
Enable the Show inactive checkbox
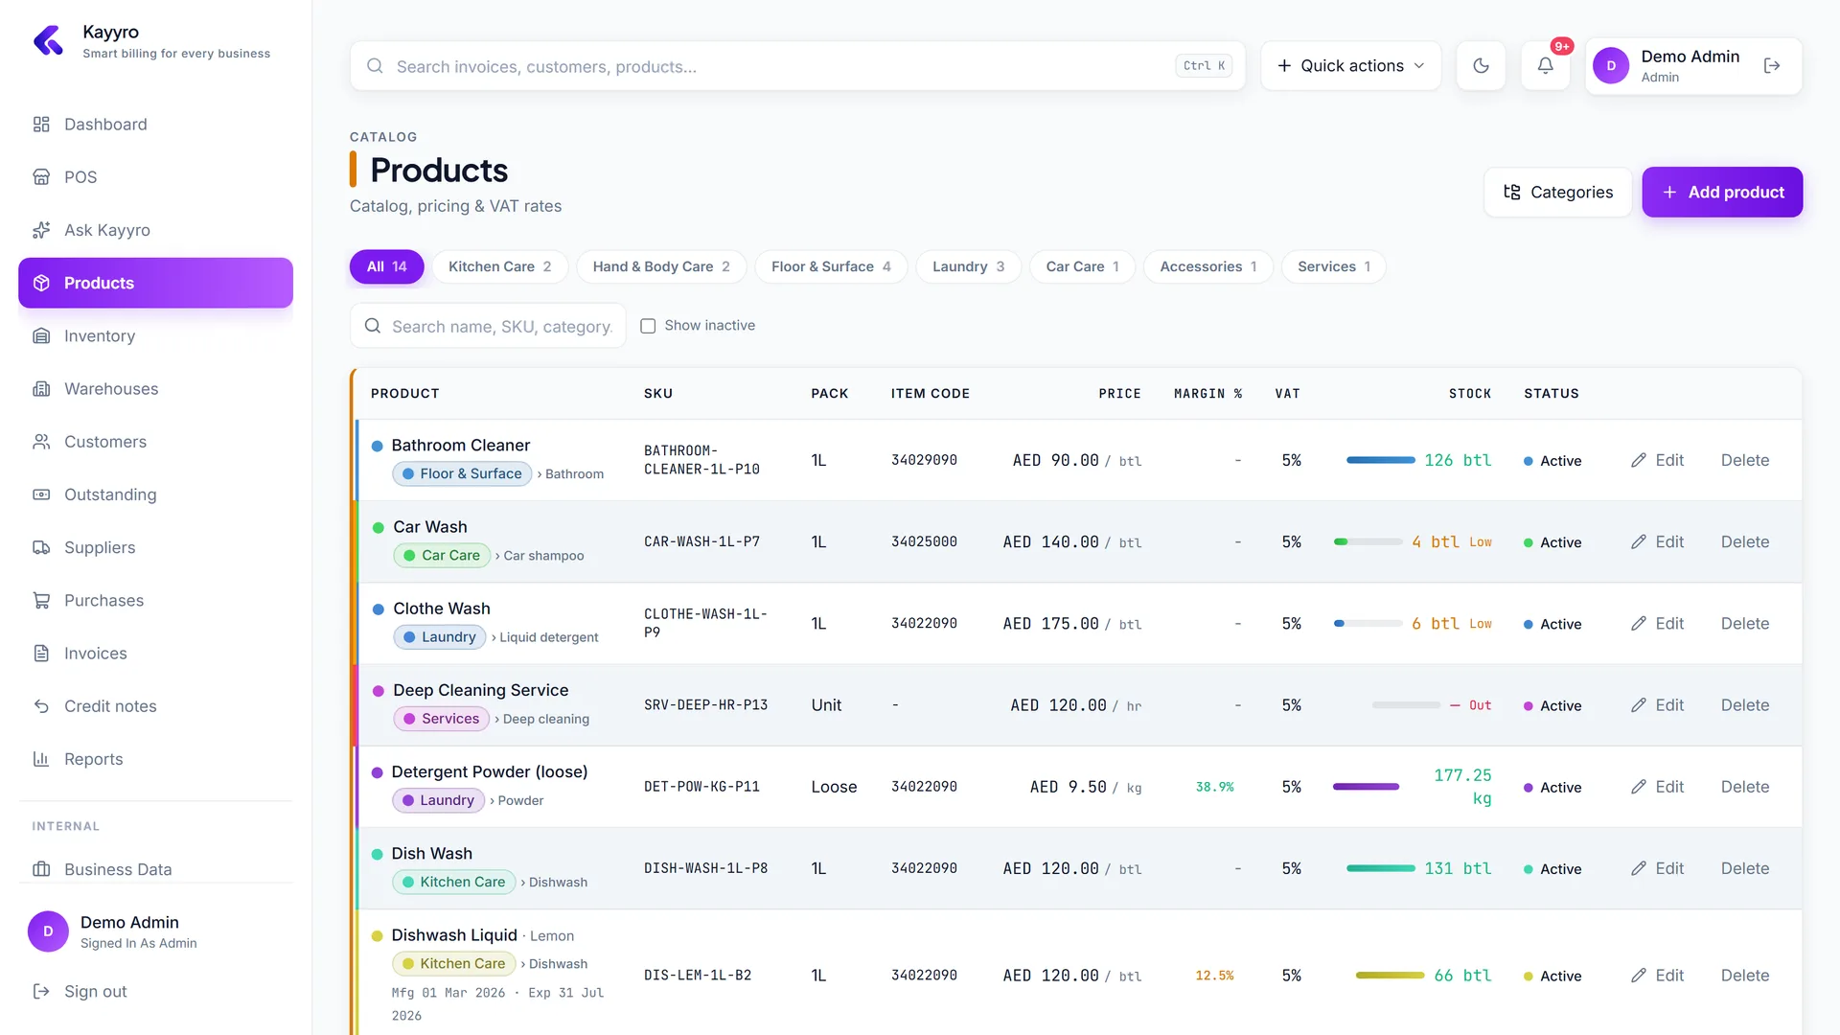click(648, 326)
